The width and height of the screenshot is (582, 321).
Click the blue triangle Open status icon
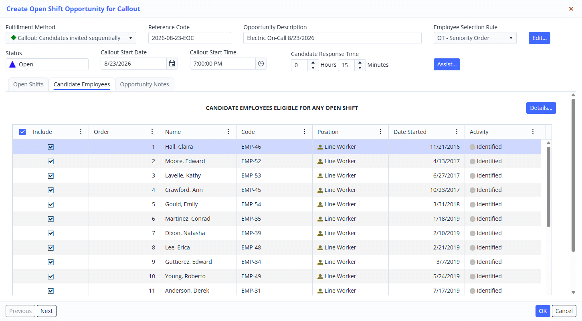[12, 64]
